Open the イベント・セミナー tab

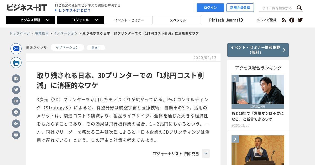[x=129, y=20]
